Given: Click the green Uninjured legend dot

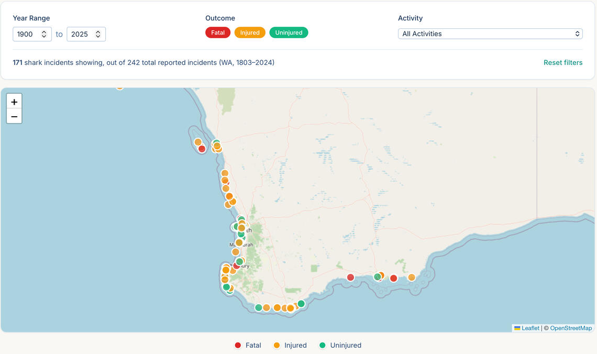Looking at the screenshot, I should (x=323, y=345).
